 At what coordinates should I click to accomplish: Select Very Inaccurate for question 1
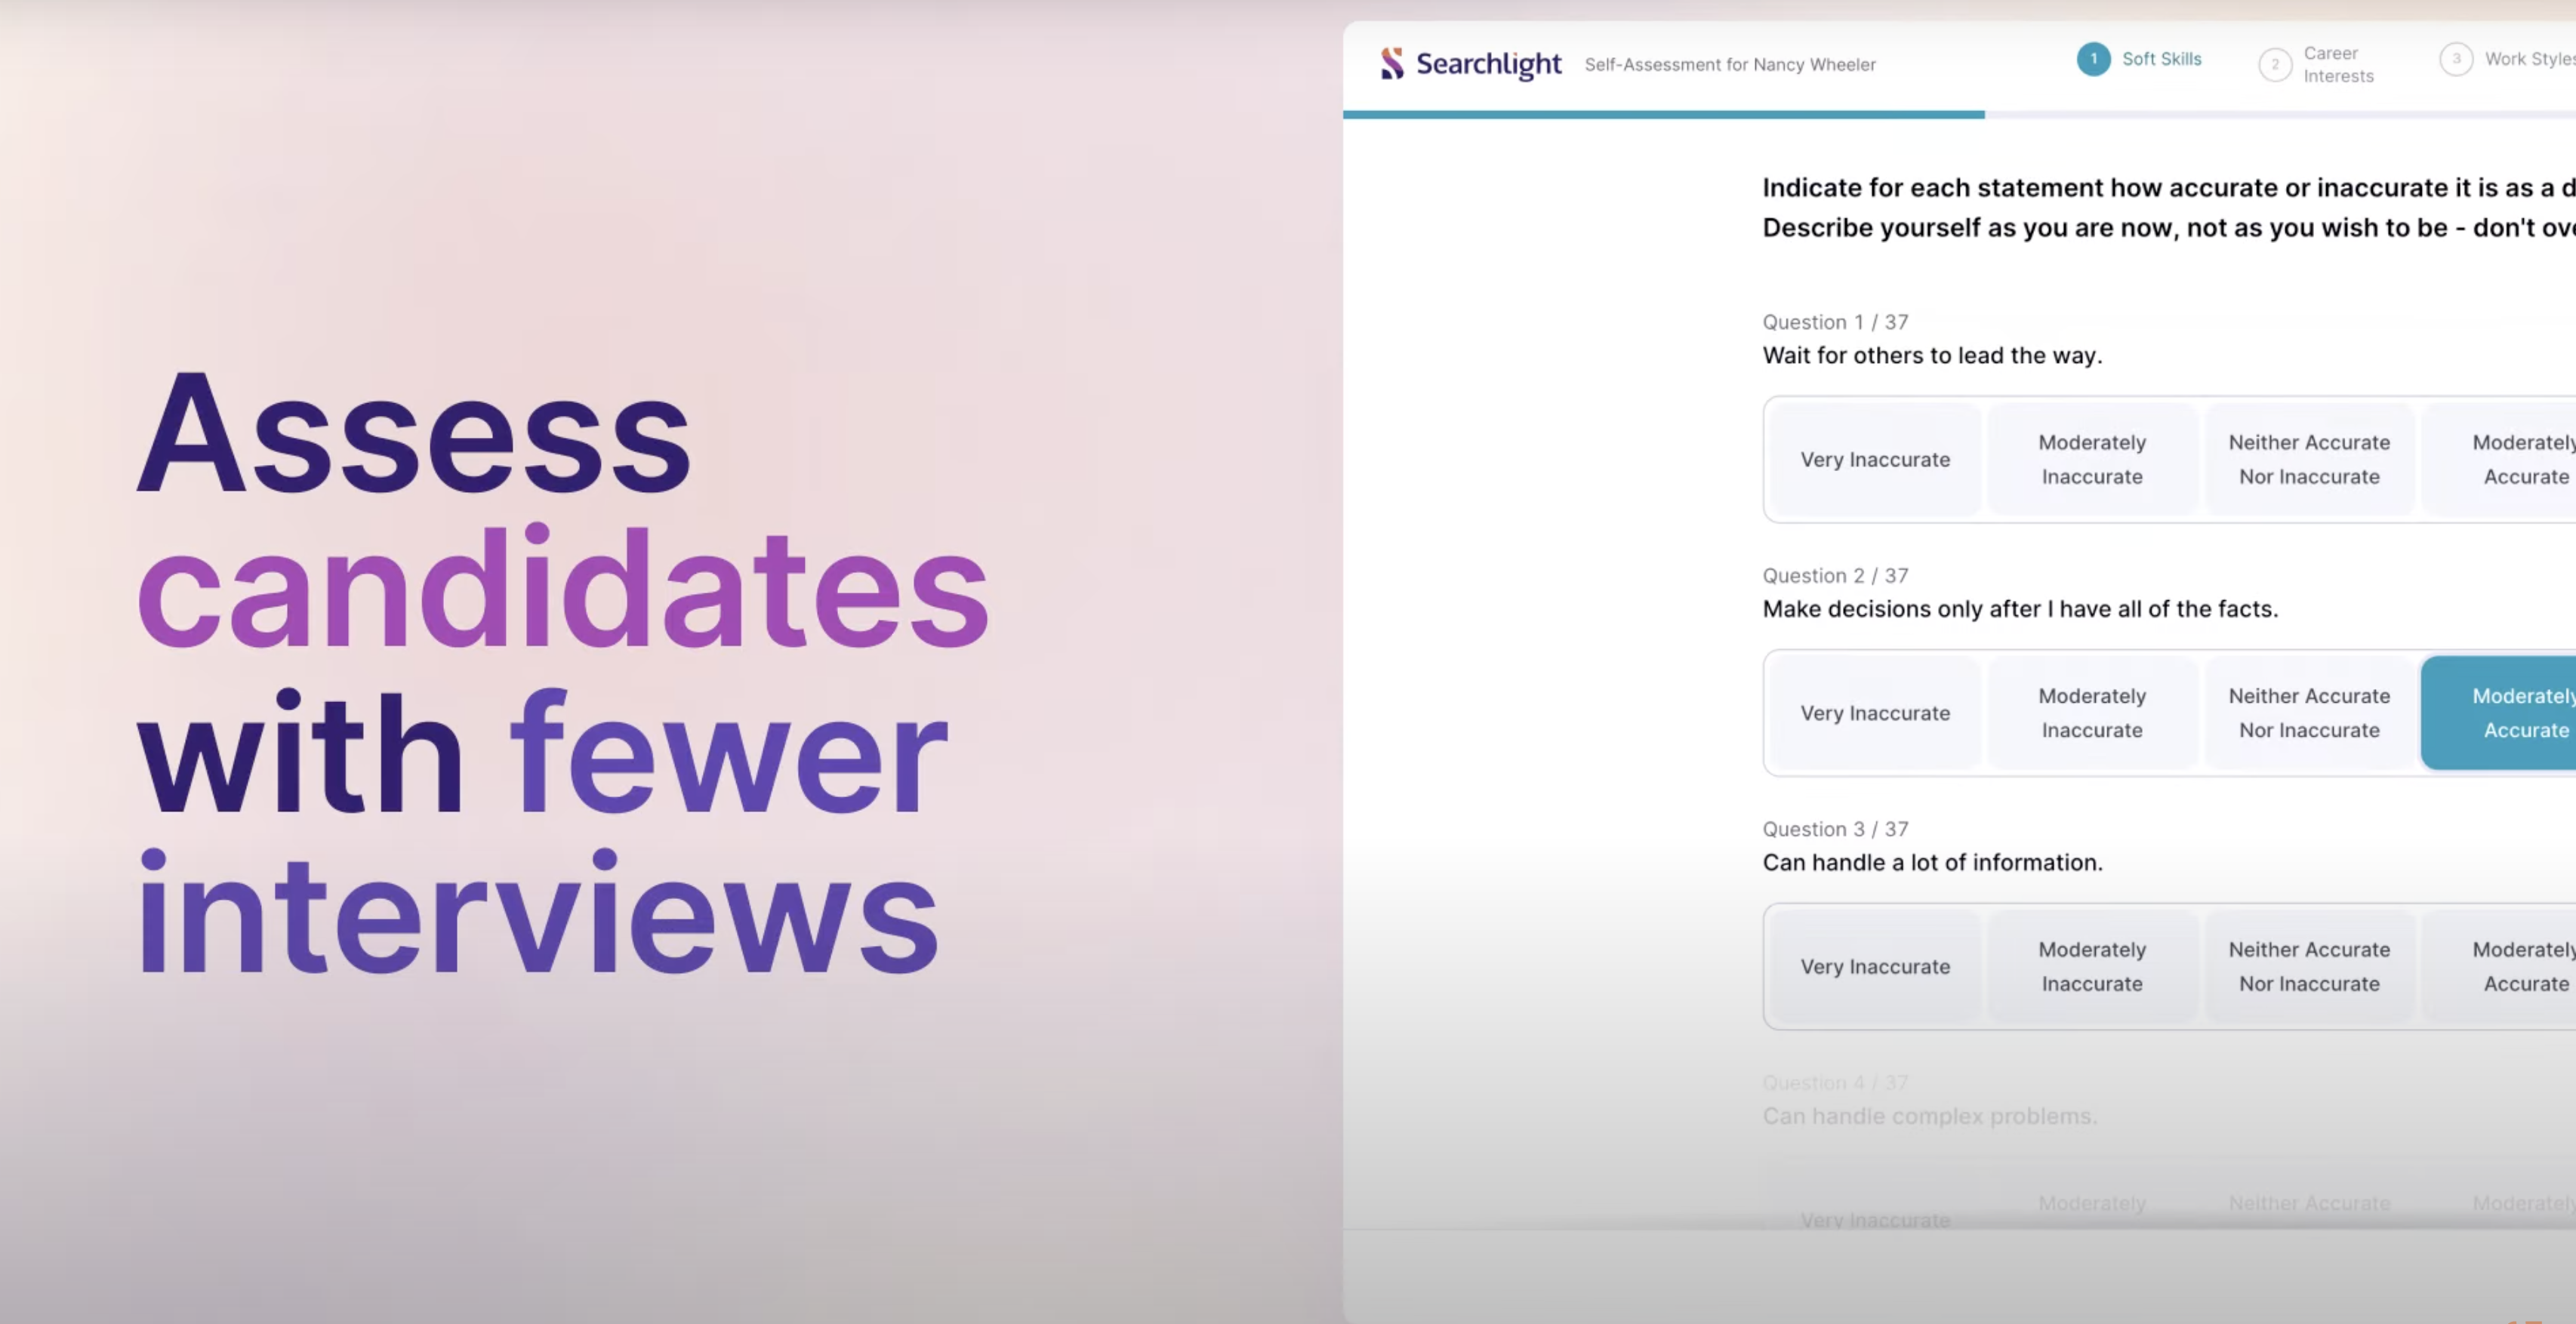[x=1874, y=457]
